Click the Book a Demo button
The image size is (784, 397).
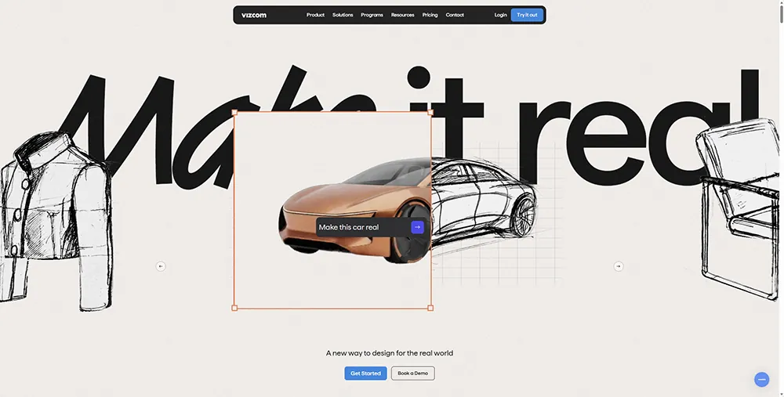(x=413, y=374)
